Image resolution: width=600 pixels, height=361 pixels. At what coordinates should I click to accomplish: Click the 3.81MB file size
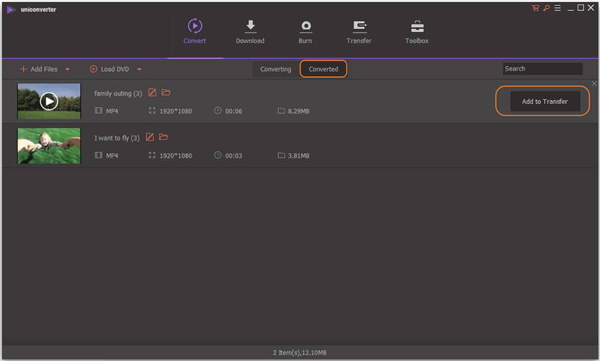(299, 156)
